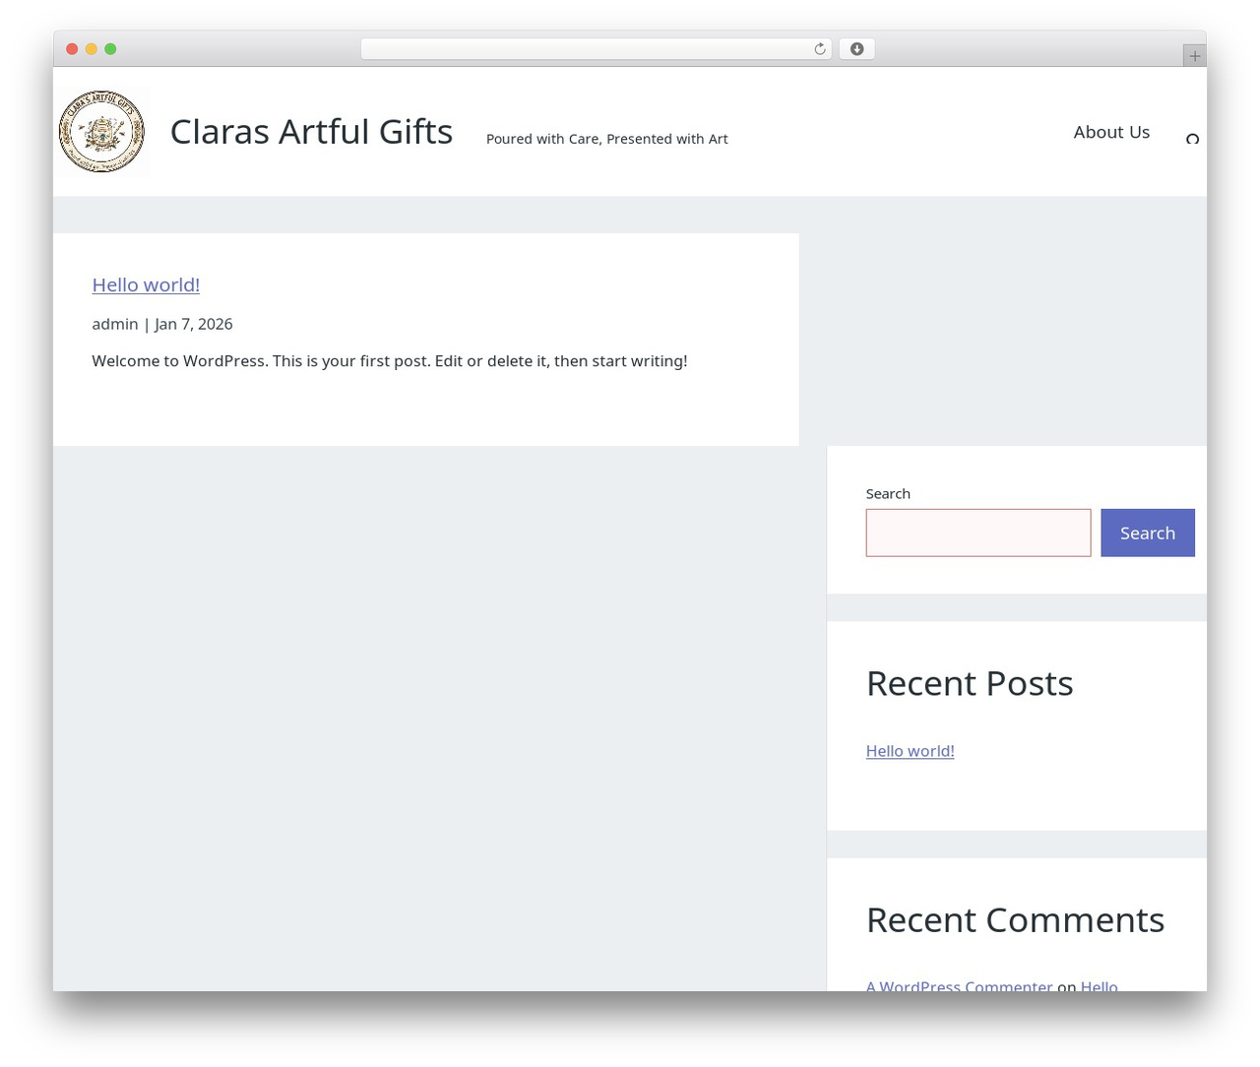
Task: Focus the sidebar Search input field
Action: [978, 533]
